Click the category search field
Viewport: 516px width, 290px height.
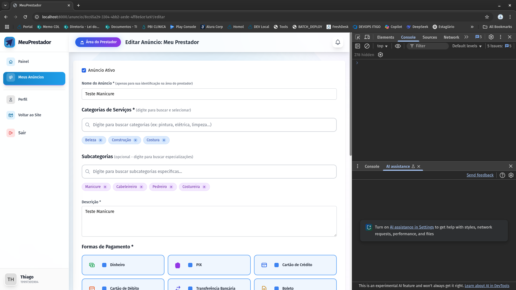(x=209, y=125)
